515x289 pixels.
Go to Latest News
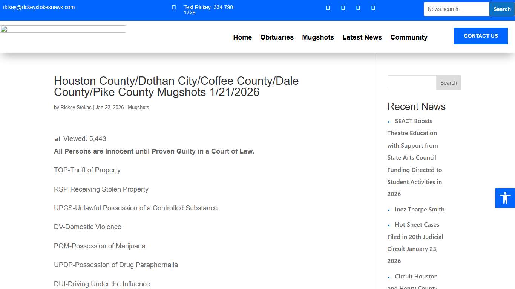(x=362, y=37)
